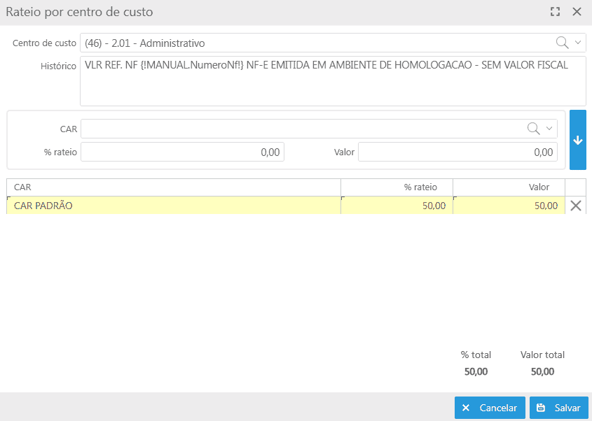Expand the dialog to fullscreen
The image size is (592, 421).
click(556, 12)
